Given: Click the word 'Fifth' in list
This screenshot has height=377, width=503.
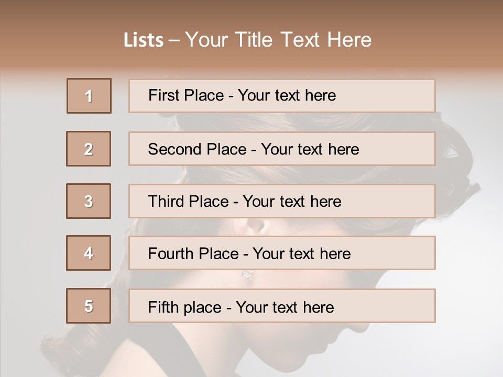Looking at the screenshot, I should [x=163, y=307].
